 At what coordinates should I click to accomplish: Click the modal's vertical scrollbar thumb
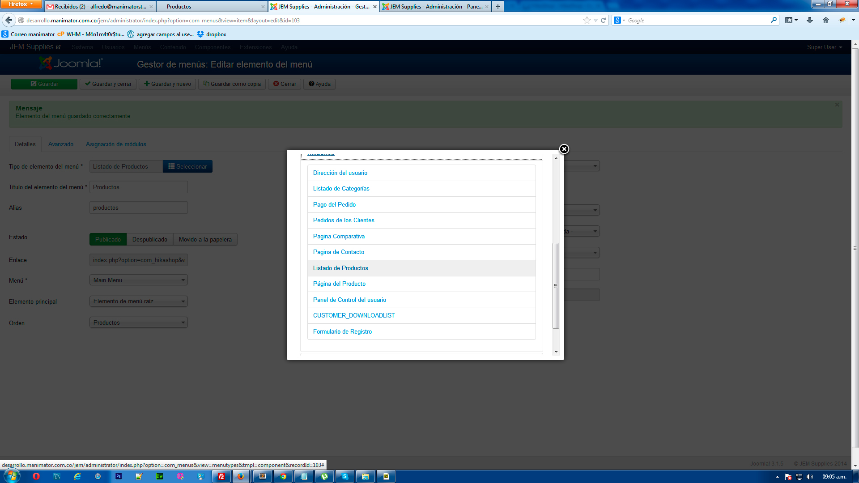[x=556, y=285]
